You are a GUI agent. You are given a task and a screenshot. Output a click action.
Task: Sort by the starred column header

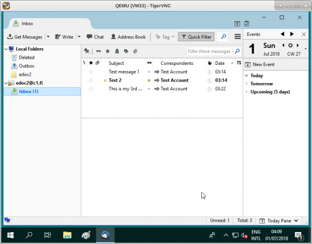(x=91, y=63)
